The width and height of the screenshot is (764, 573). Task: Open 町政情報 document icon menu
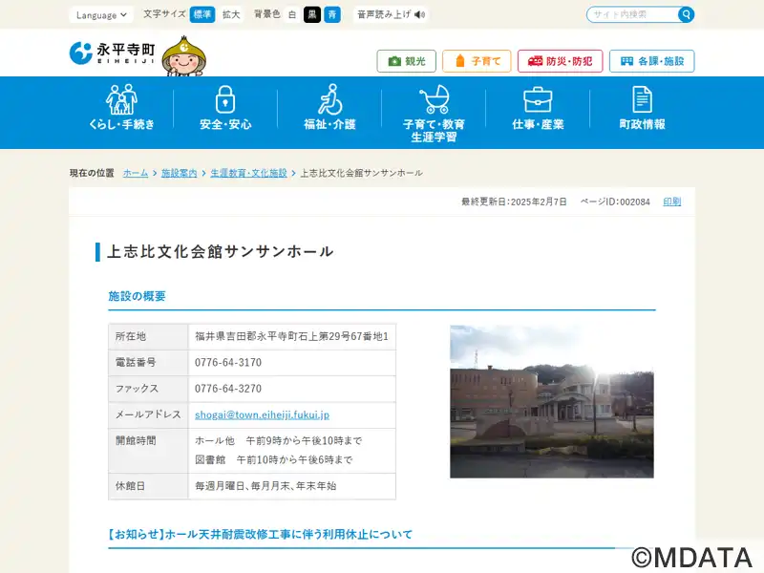(642, 108)
